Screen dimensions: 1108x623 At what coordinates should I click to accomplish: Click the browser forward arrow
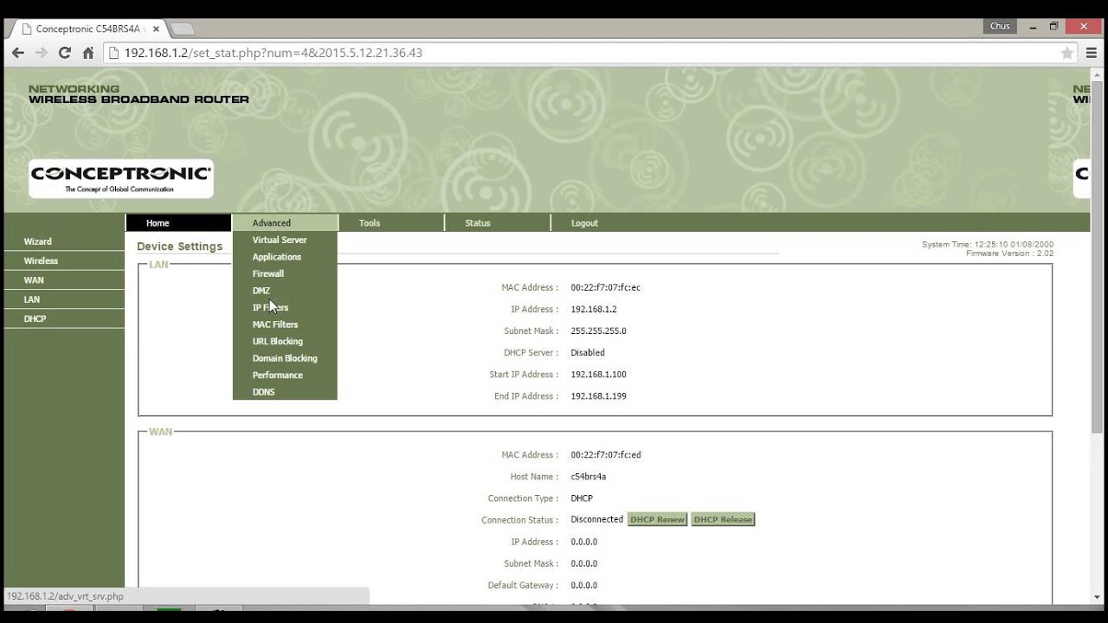pyautogui.click(x=41, y=53)
